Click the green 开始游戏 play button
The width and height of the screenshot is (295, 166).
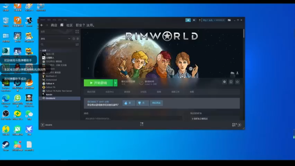98,83
